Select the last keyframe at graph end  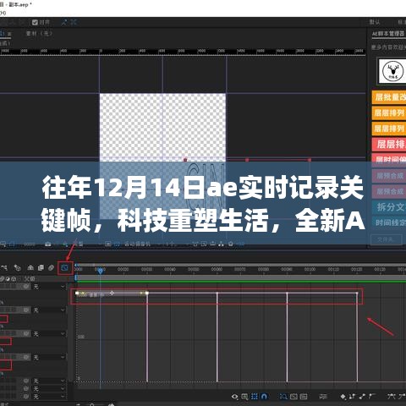(357, 294)
